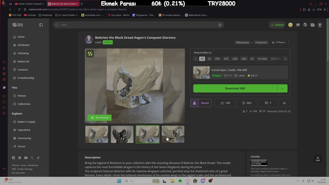Follow the designer Cadel

(108, 42)
